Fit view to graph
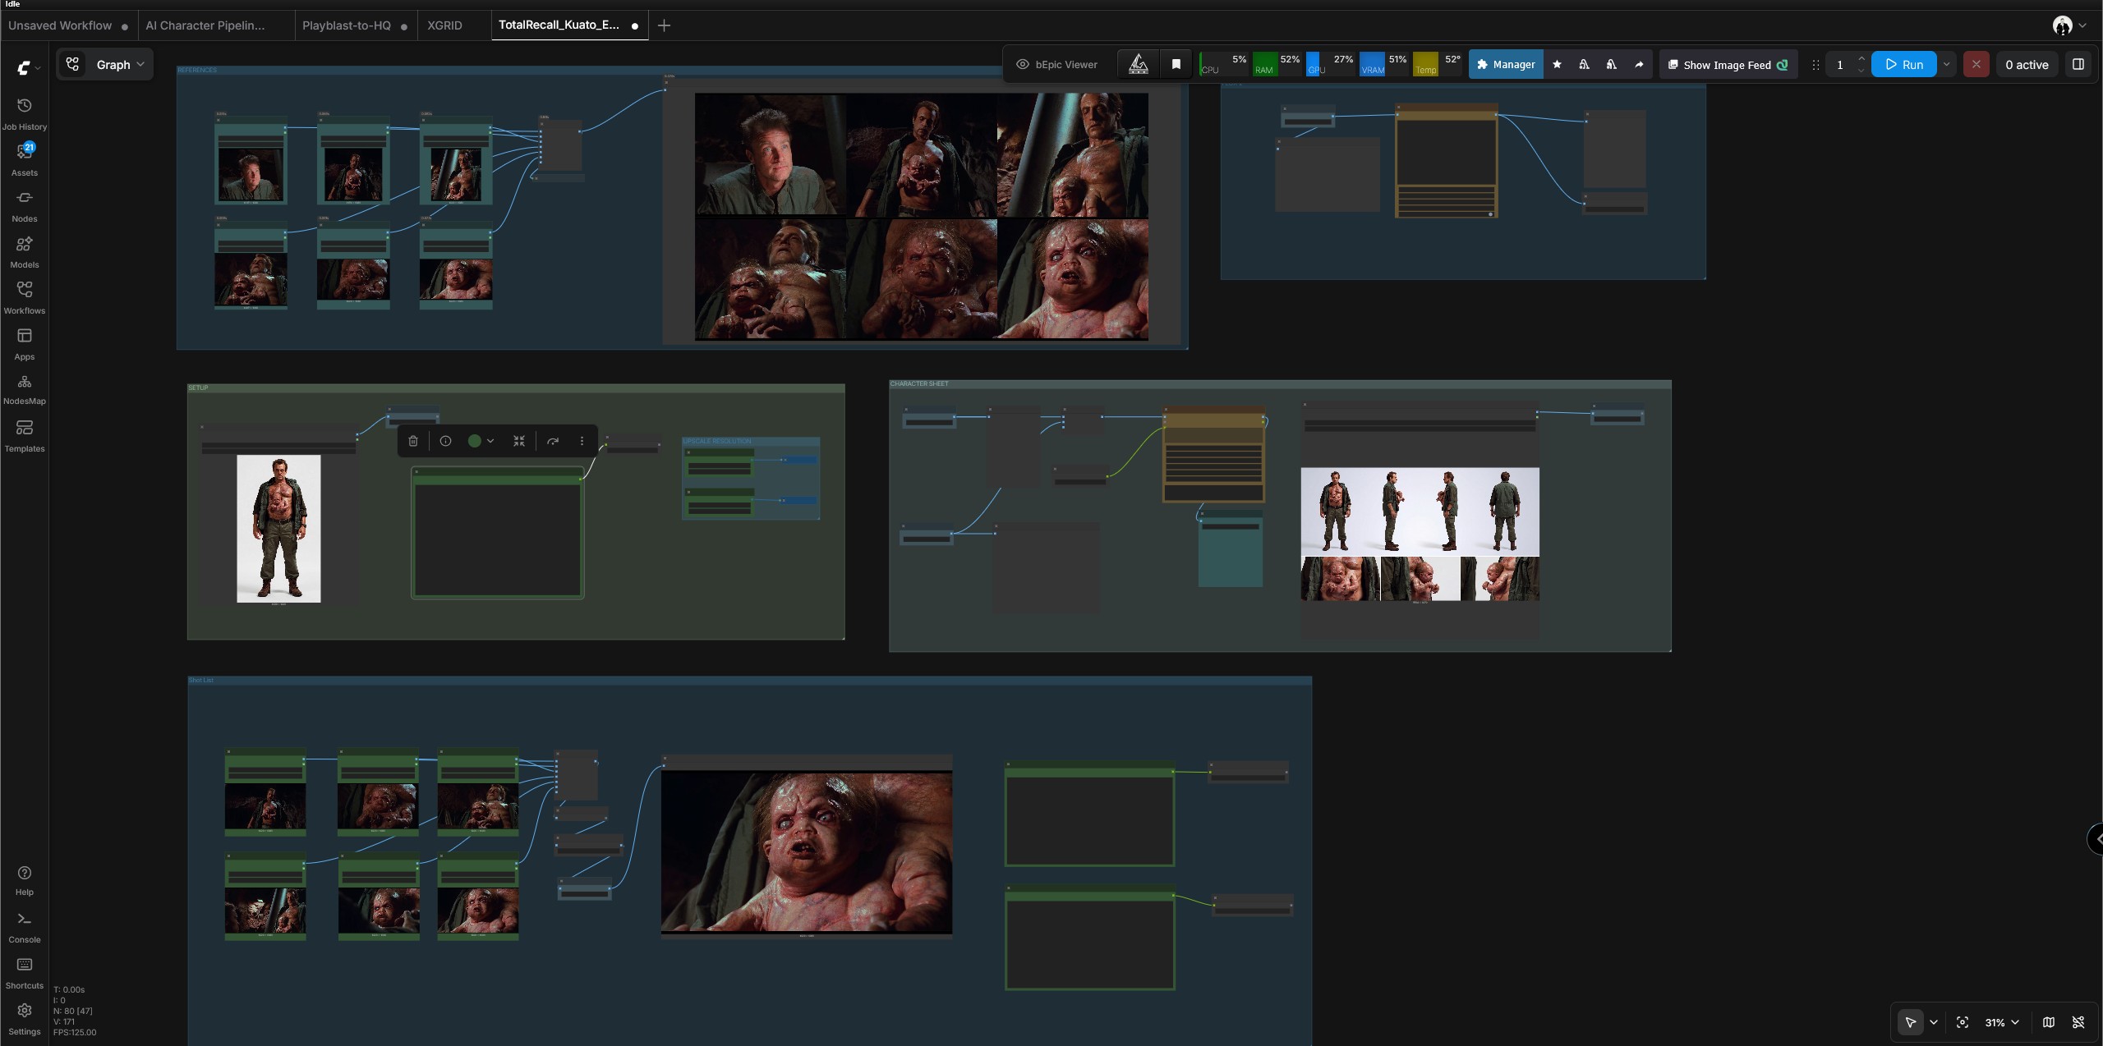2103x1046 pixels. tap(1963, 1022)
